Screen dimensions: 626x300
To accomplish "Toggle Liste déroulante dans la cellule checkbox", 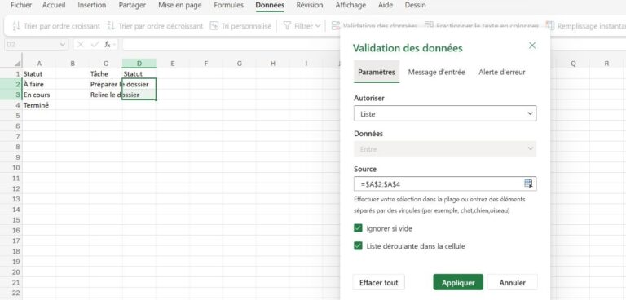I will coord(358,246).
